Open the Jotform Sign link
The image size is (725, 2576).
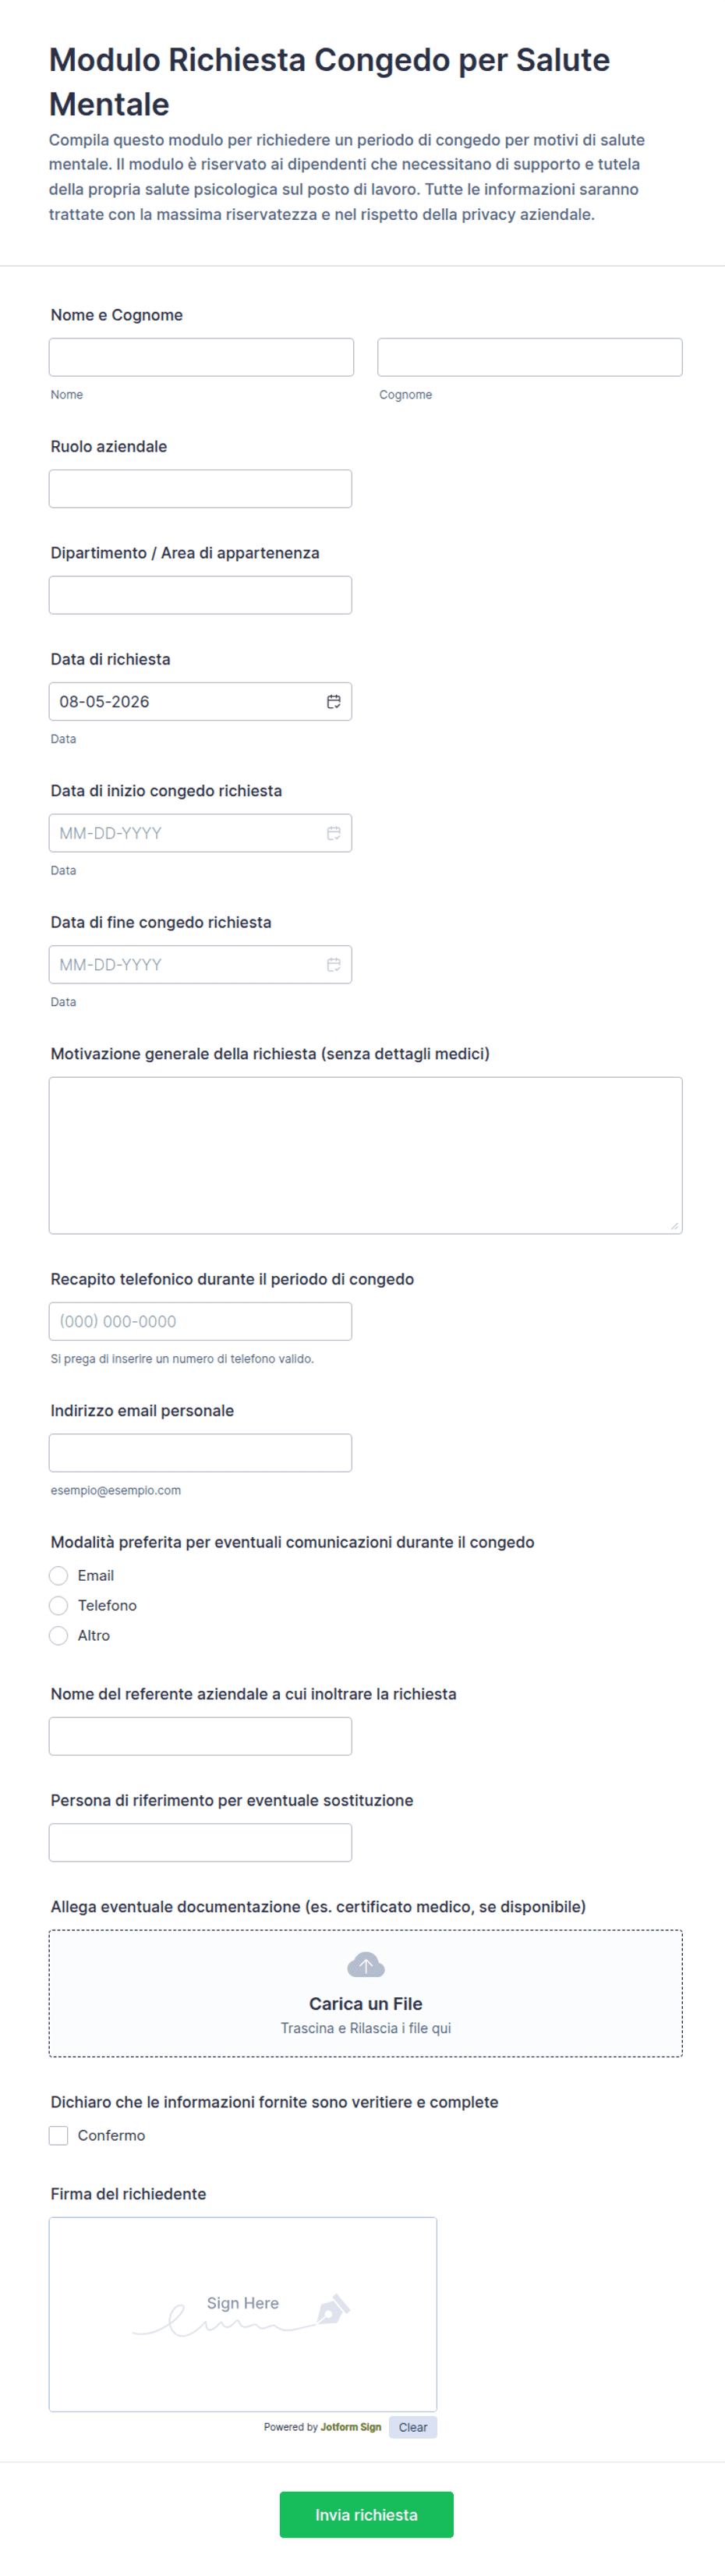coord(351,2427)
